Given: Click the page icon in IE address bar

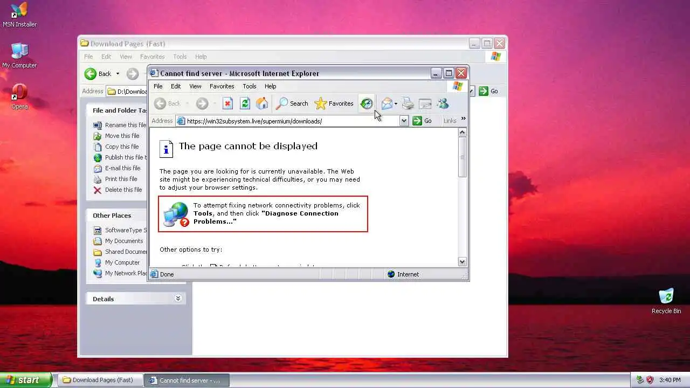Looking at the screenshot, I should pos(181,121).
